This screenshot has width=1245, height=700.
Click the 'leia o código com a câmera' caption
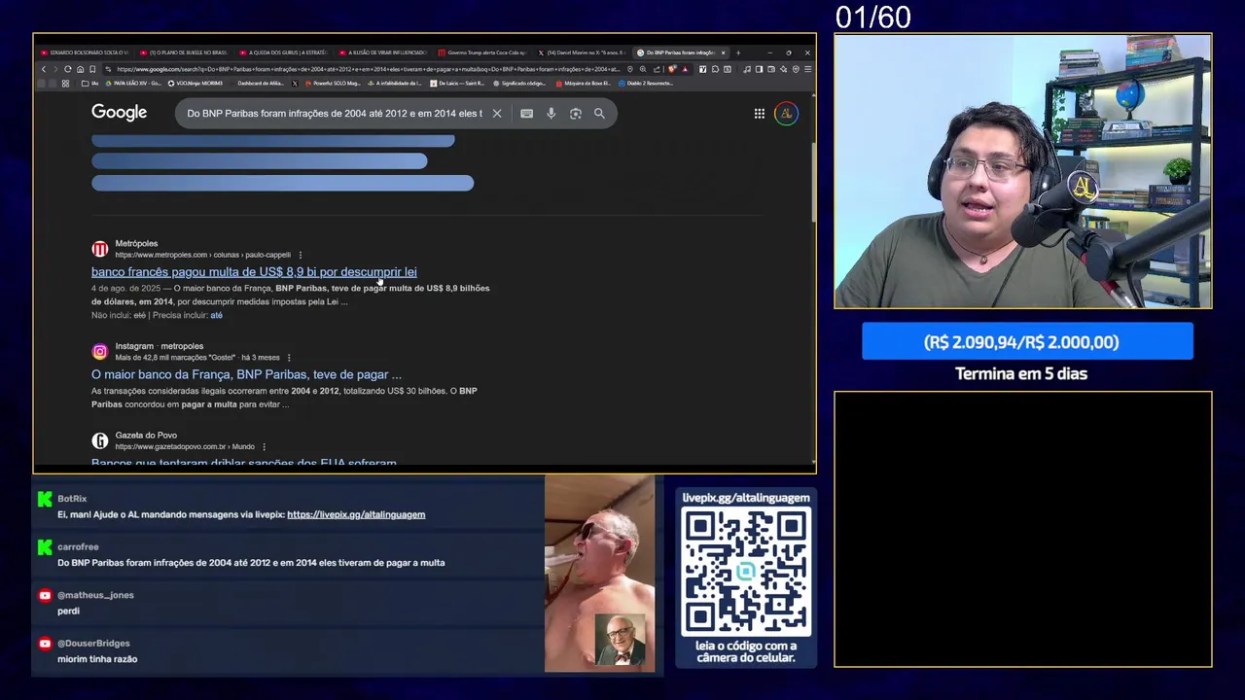click(746, 651)
